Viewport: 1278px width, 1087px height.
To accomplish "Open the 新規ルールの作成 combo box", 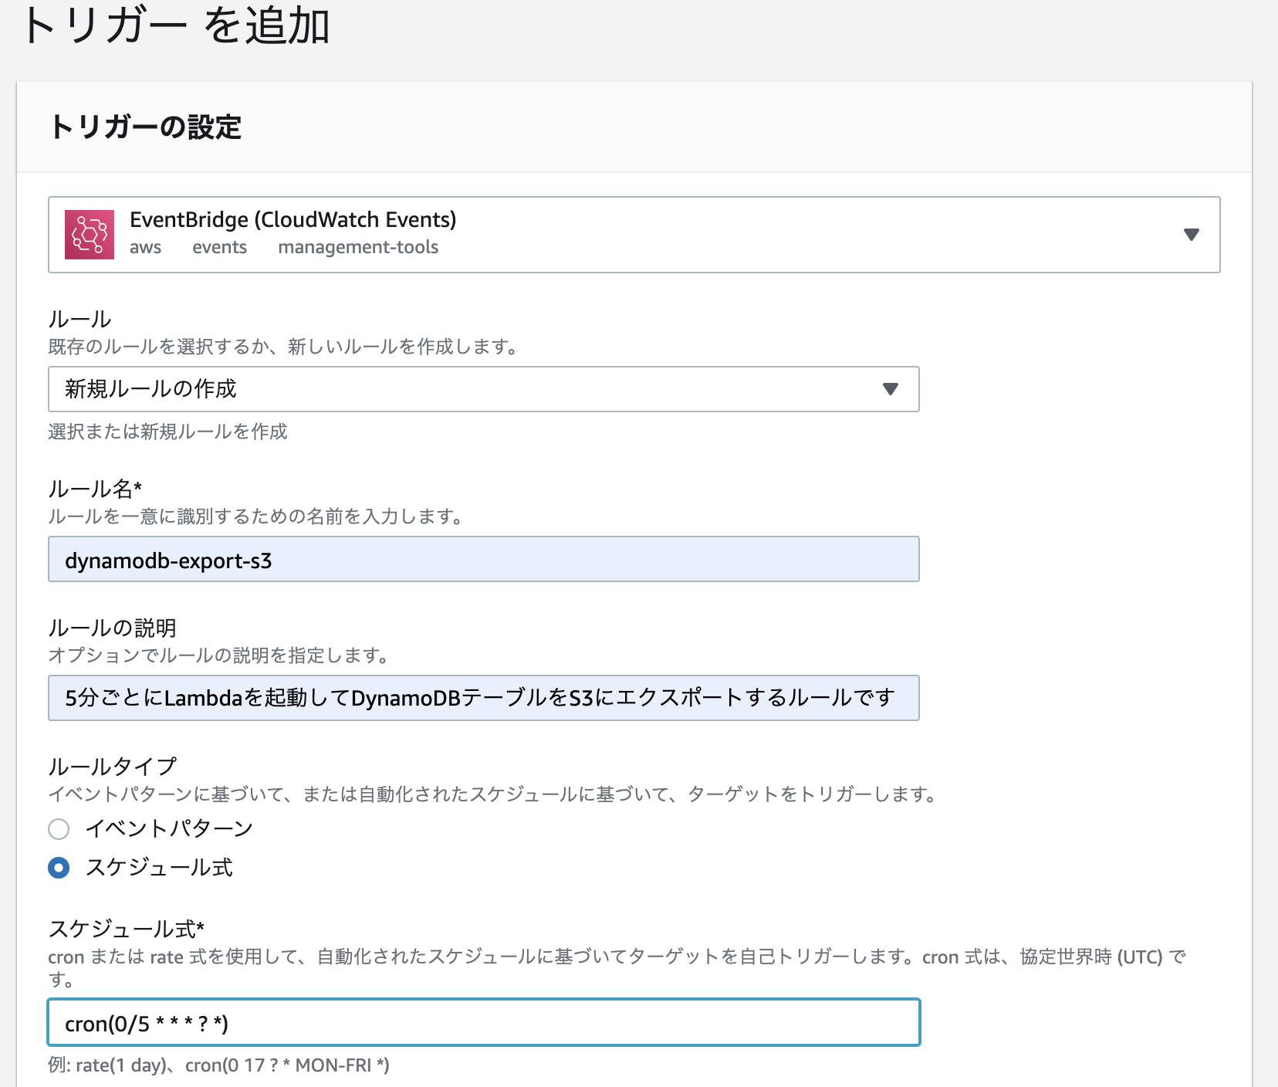I will pyautogui.click(x=484, y=389).
